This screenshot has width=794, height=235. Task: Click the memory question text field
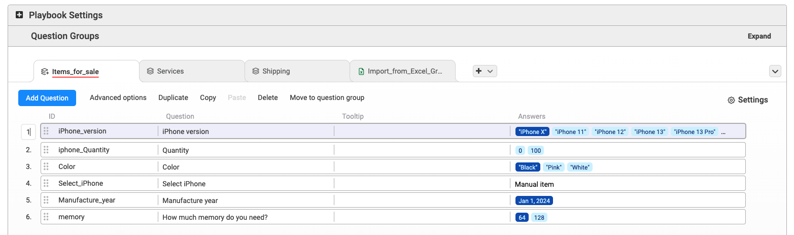(x=246, y=217)
